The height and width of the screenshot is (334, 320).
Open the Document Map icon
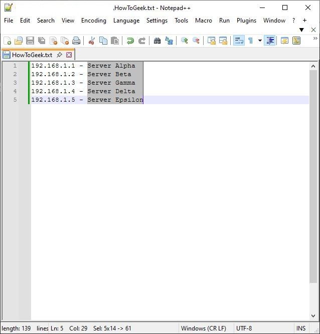click(x=296, y=41)
